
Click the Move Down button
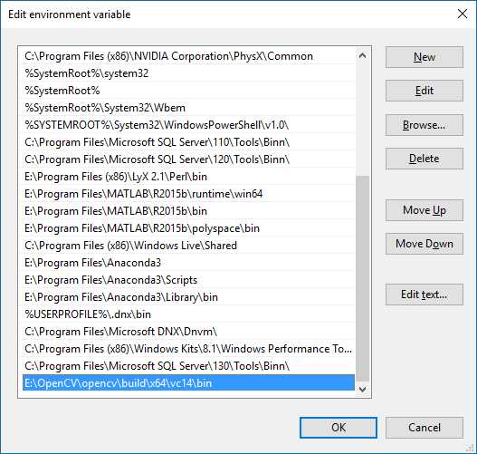click(x=425, y=244)
